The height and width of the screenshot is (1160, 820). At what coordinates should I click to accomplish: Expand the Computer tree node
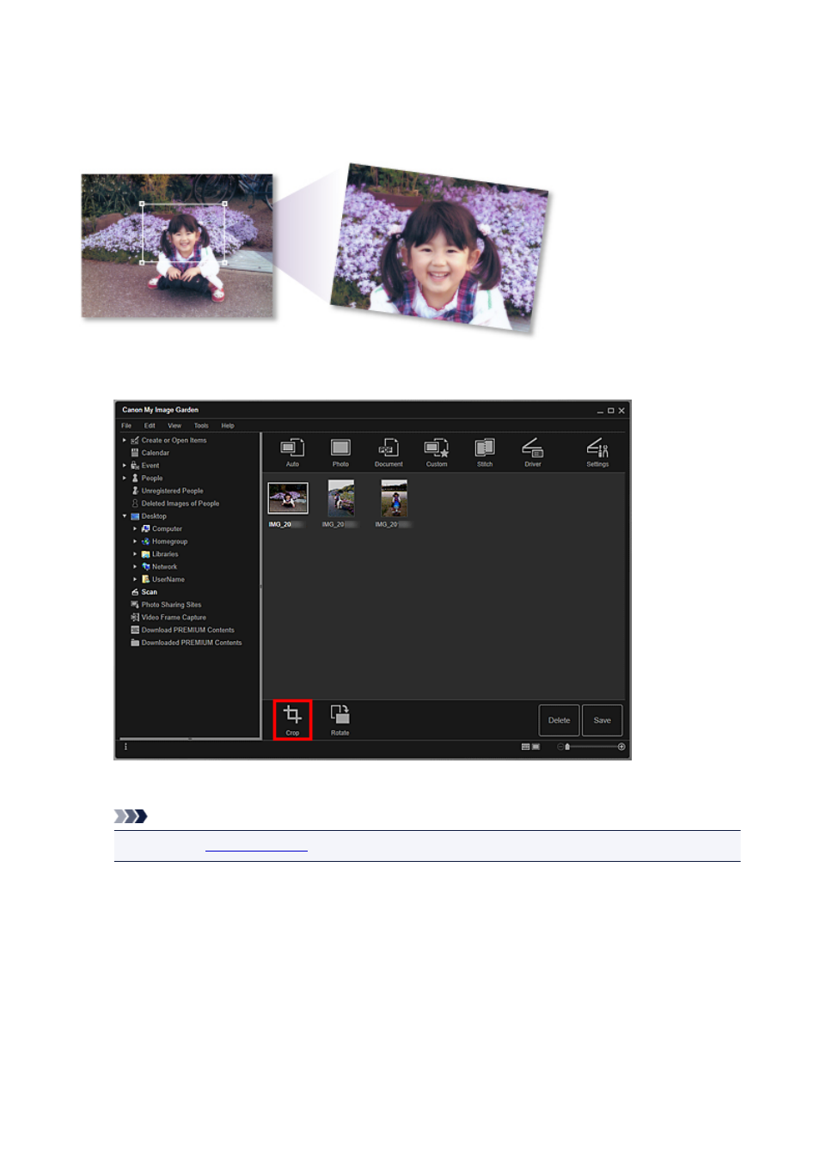click(135, 528)
